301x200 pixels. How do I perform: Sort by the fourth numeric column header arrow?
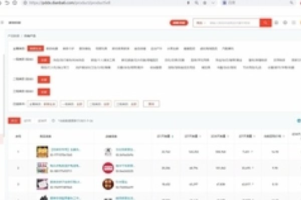pyautogui.click(x=254, y=136)
